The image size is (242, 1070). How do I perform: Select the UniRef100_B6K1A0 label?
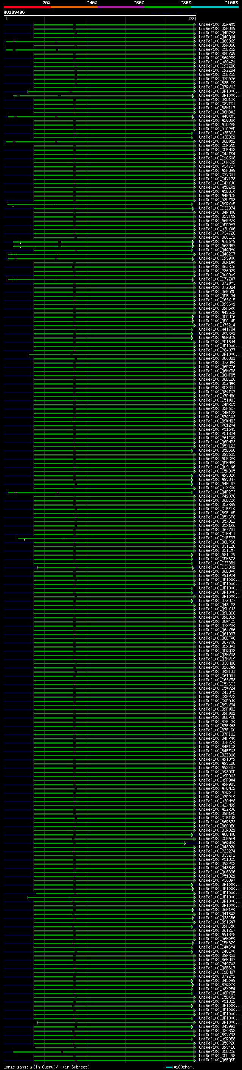pyautogui.click(x=217, y=263)
